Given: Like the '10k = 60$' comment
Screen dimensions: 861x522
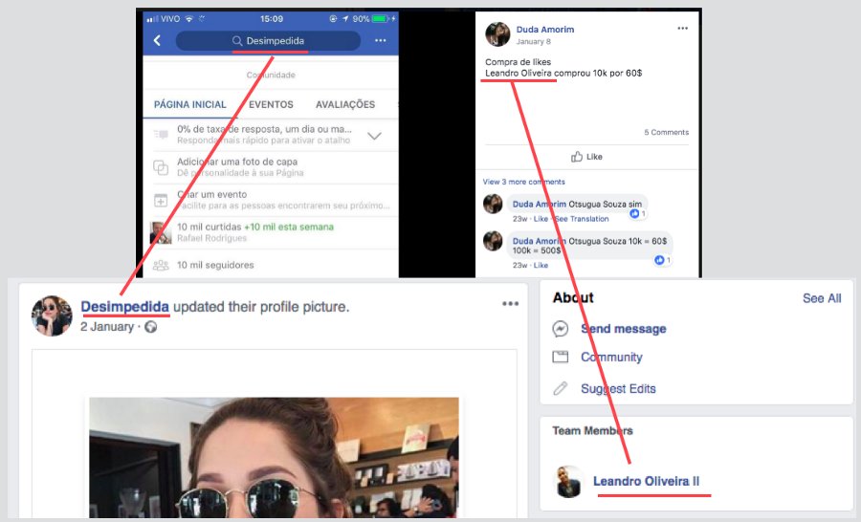Looking at the screenshot, I should click(541, 265).
